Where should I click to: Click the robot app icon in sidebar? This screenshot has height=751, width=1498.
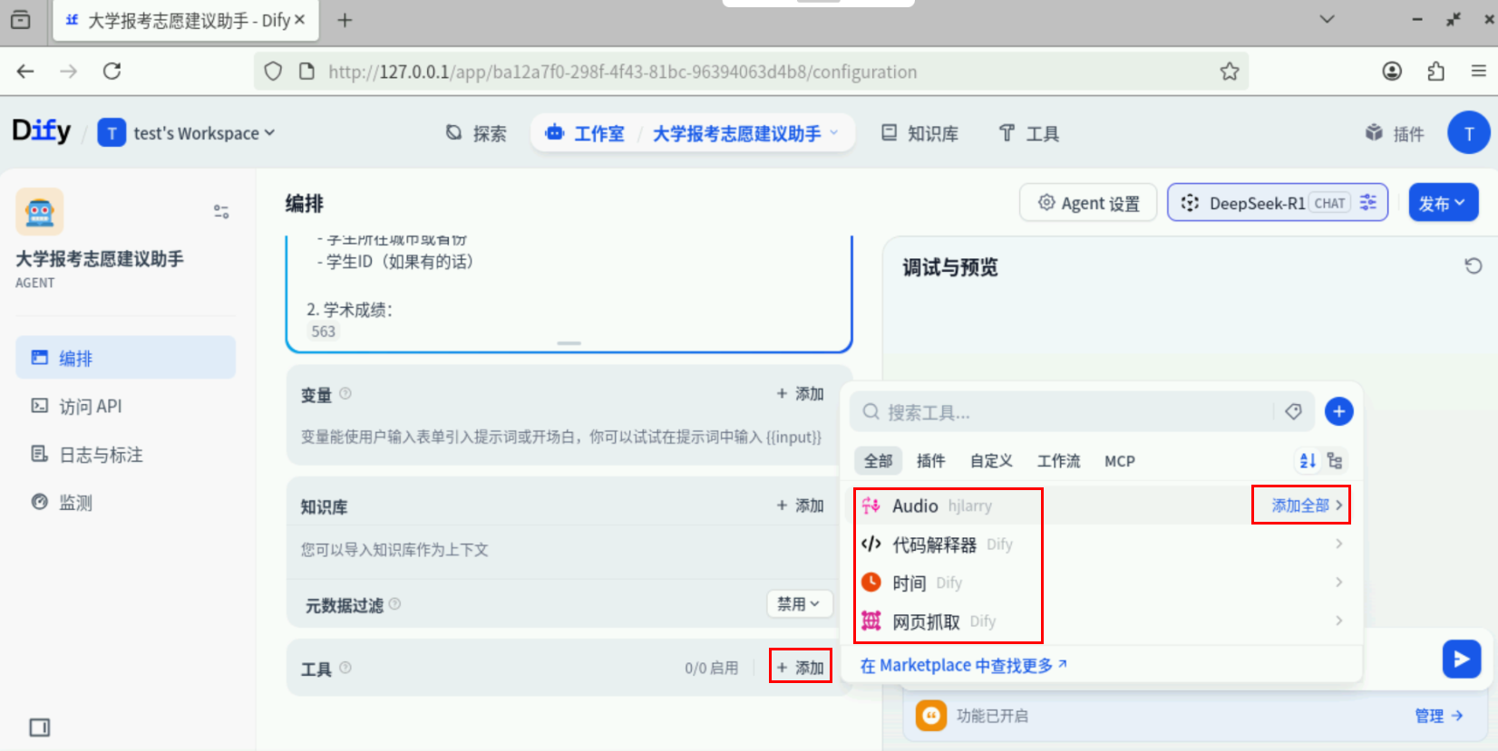pyautogui.click(x=40, y=211)
